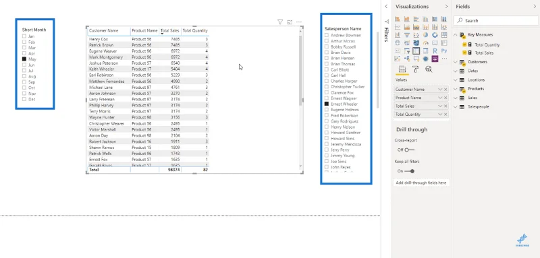The image size is (540, 258).
Task: Check Carl Hall in Salesperson slicer
Action: (x=327, y=75)
